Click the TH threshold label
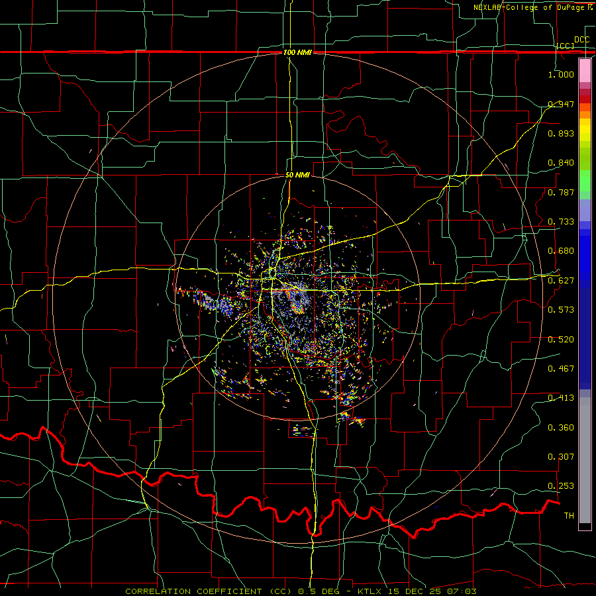Image resolution: width=596 pixels, height=596 pixels. [569, 516]
